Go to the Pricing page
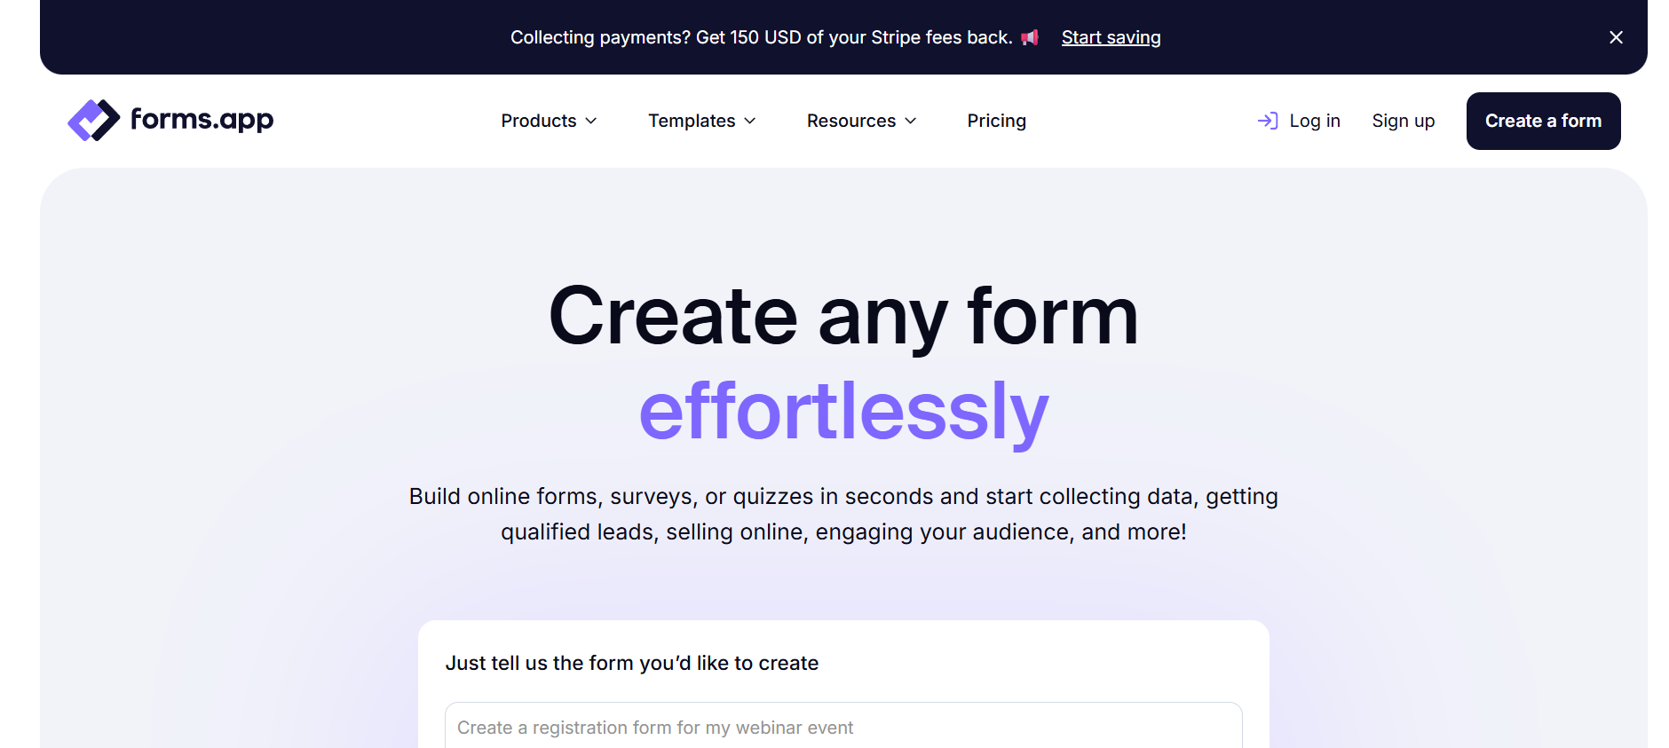 point(996,121)
